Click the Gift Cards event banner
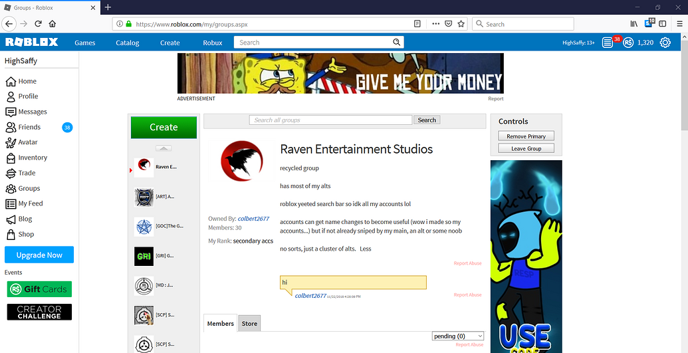The height and width of the screenshot is (353, 688). click(39, 289)
